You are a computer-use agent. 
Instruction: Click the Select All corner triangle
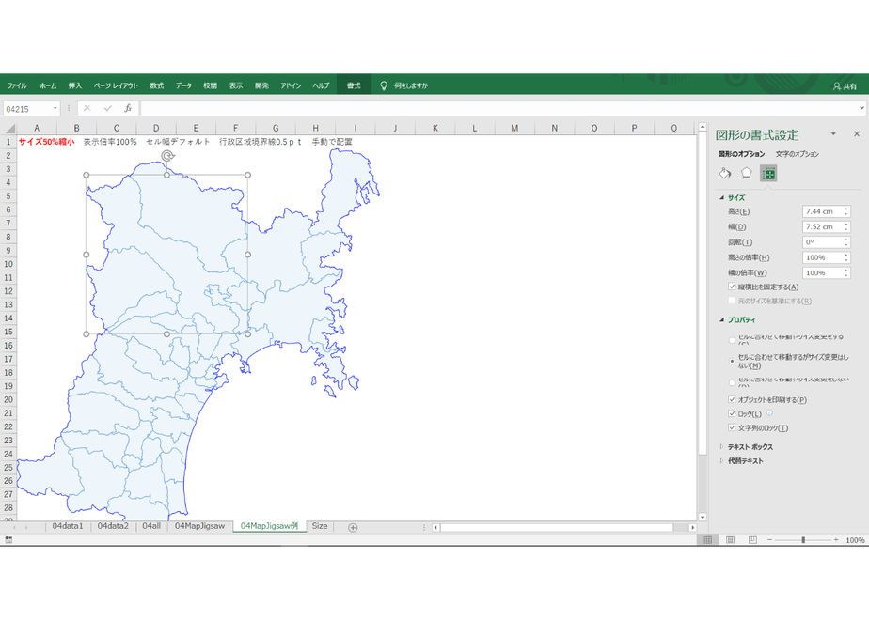9,129
